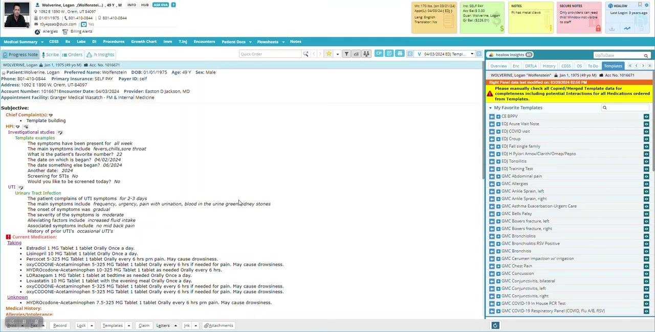The height and width of the screenshot is (332, 655).
Task: Click the template search field in the right panel
Action: [625, 108]
